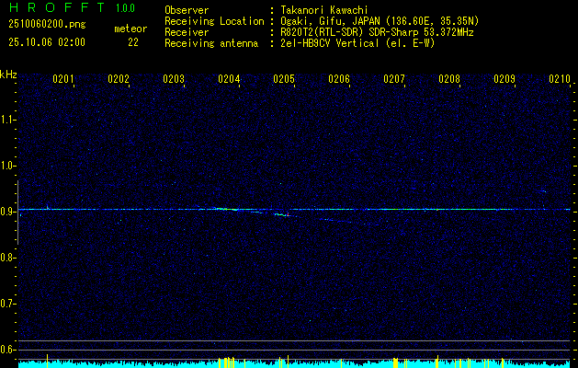Viewport: 578px width, 368px height.
Task: Click the 0205 time marker
Action: [x=284, y=79]
